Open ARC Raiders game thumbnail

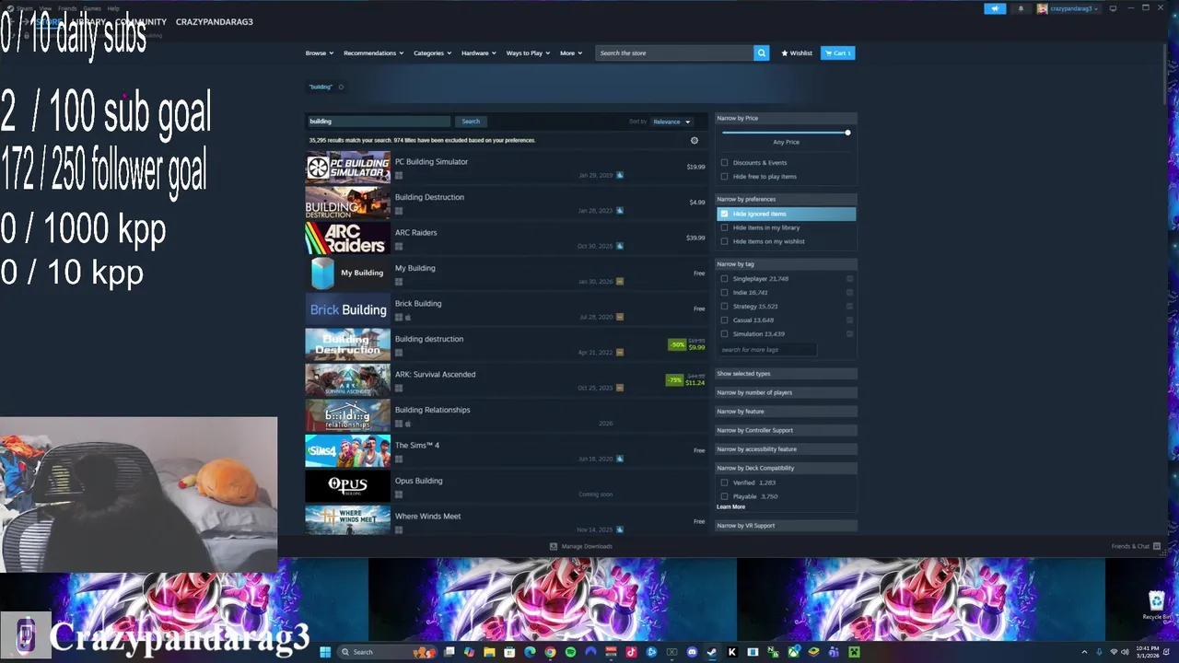coord(347,238)
